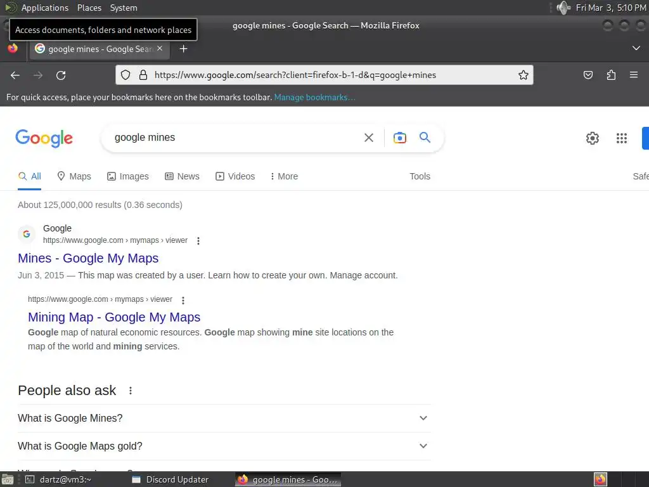Open the Firefox hamburger menu
Screen dimensions: 649x487
(x=633, y=75)
